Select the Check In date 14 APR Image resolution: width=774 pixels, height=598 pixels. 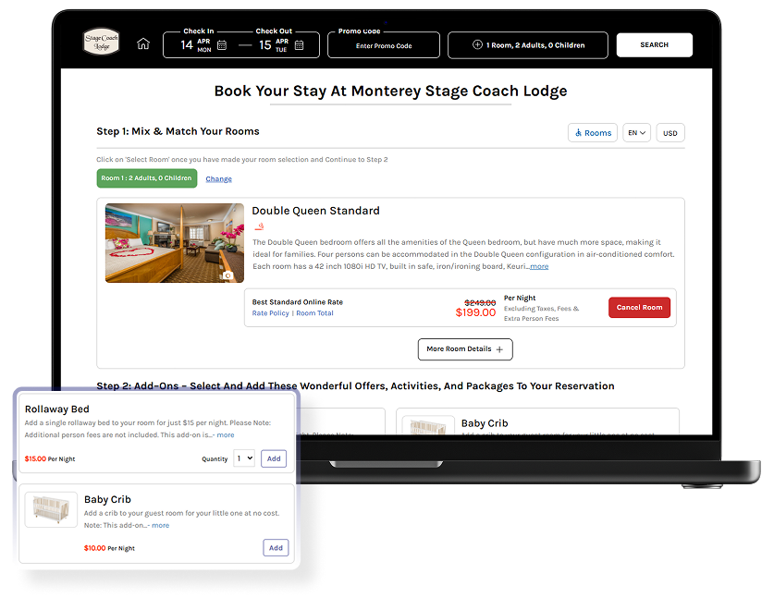point(196,45)
